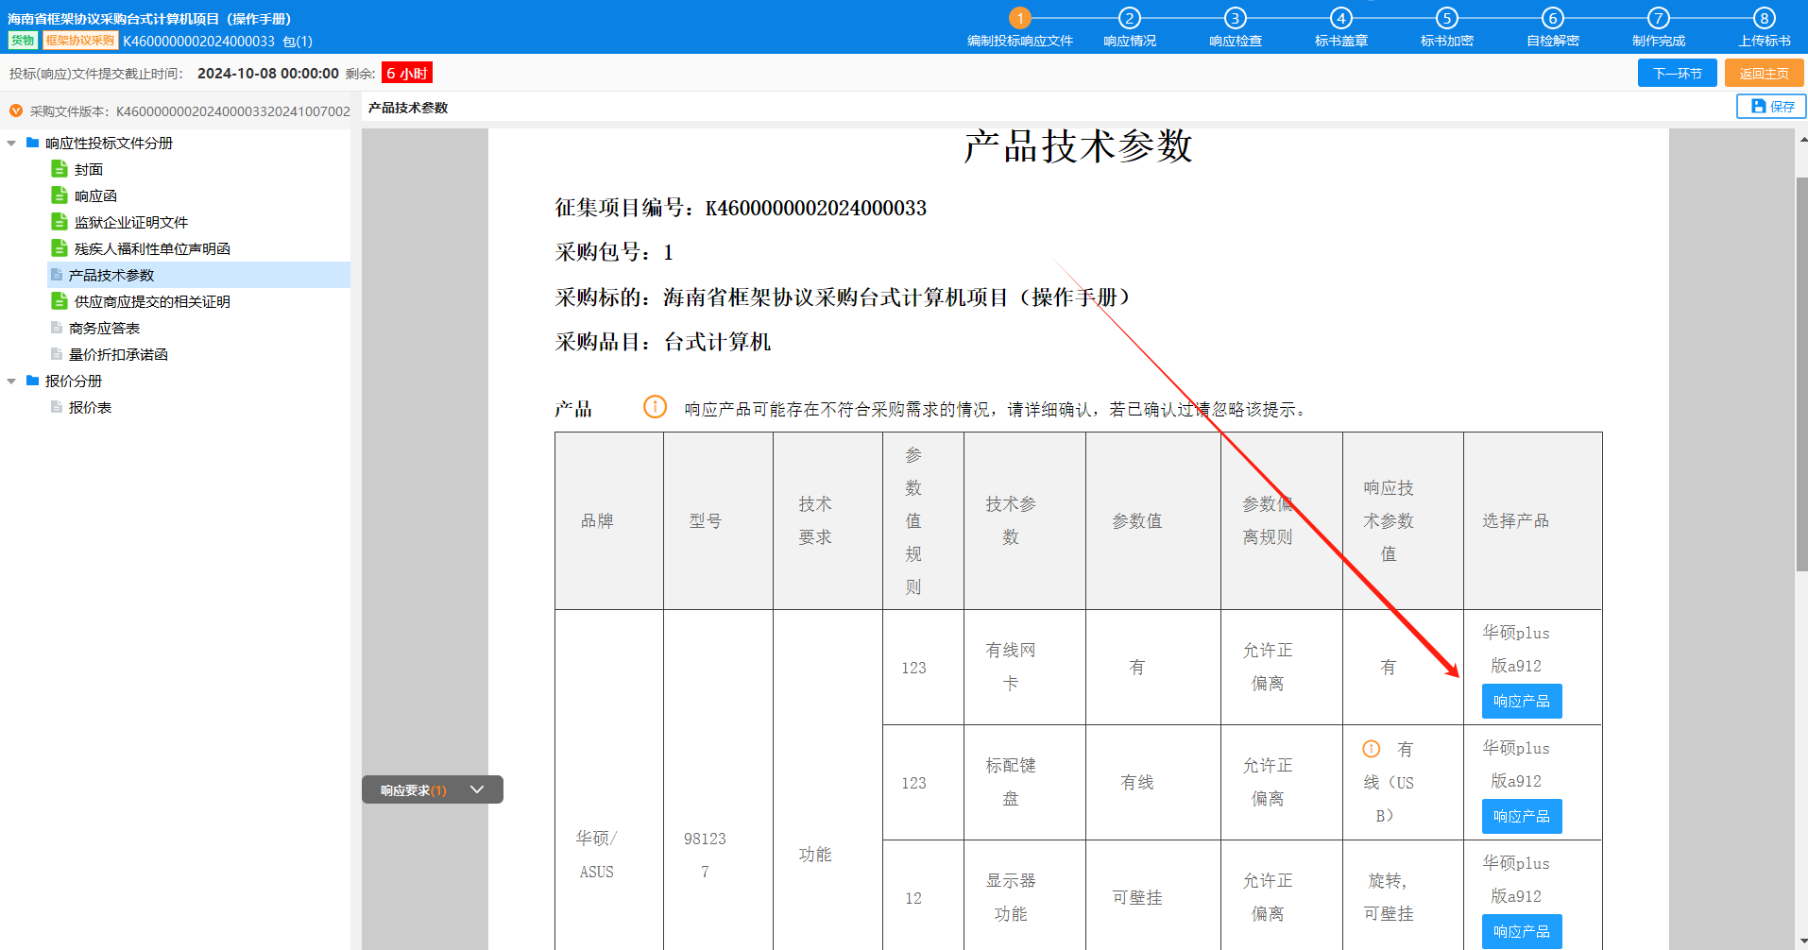The height and width of the screenshot is (950, 1808).
Task: Click 响应产品 button in 标配键盘 row
Action: (1521, 816)
